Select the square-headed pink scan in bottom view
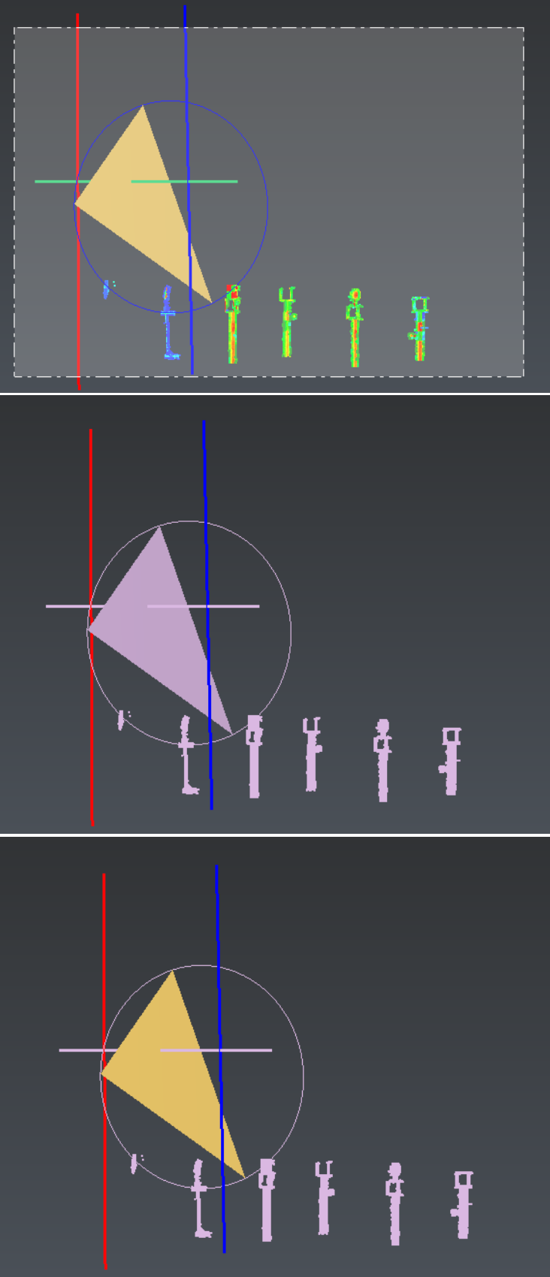 click(x=464, y=1206)
